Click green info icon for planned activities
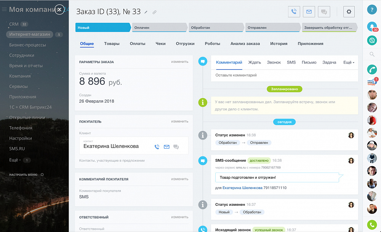The image size is (381, 232). coord(203,102)
